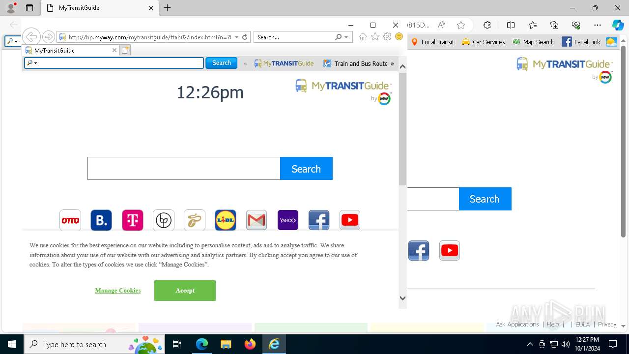This screenshot has height=354, width=629.
Task: Open the YouTube tile in the Edge page
Action: click(x=450, y=251)
